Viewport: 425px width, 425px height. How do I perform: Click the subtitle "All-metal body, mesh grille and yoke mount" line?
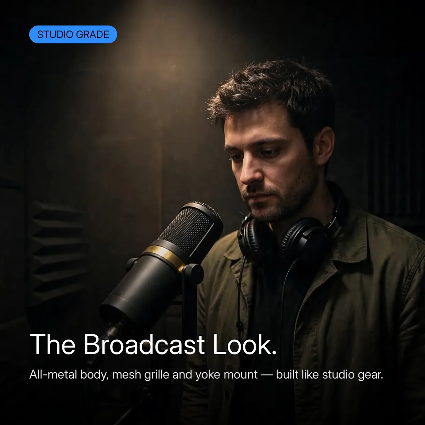[206, 375]
